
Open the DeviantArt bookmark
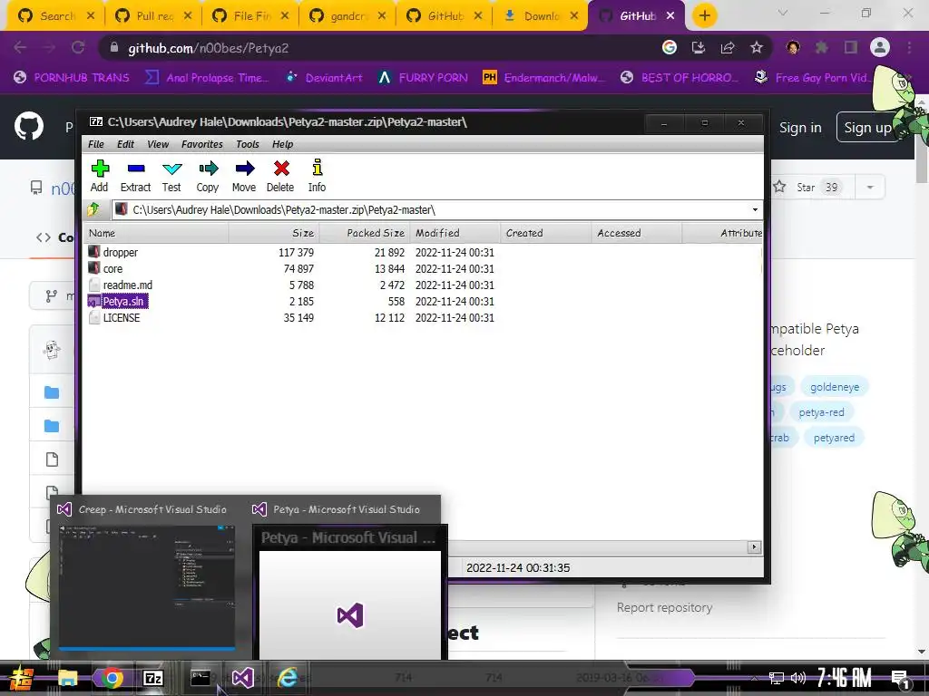tap(324, 78)
